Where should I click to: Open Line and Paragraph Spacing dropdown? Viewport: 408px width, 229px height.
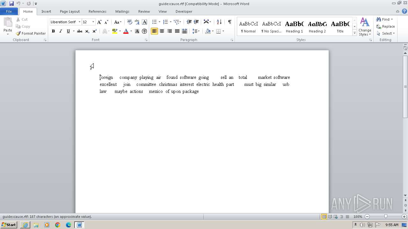point(196,31)
